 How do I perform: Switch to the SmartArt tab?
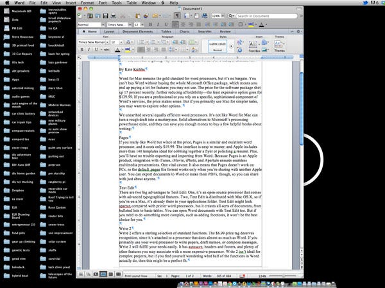[x=205, y=31]
